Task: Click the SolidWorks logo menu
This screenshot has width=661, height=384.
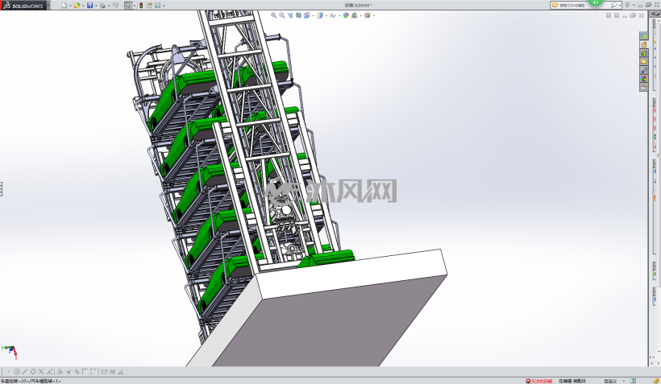Action: [23, 6]
